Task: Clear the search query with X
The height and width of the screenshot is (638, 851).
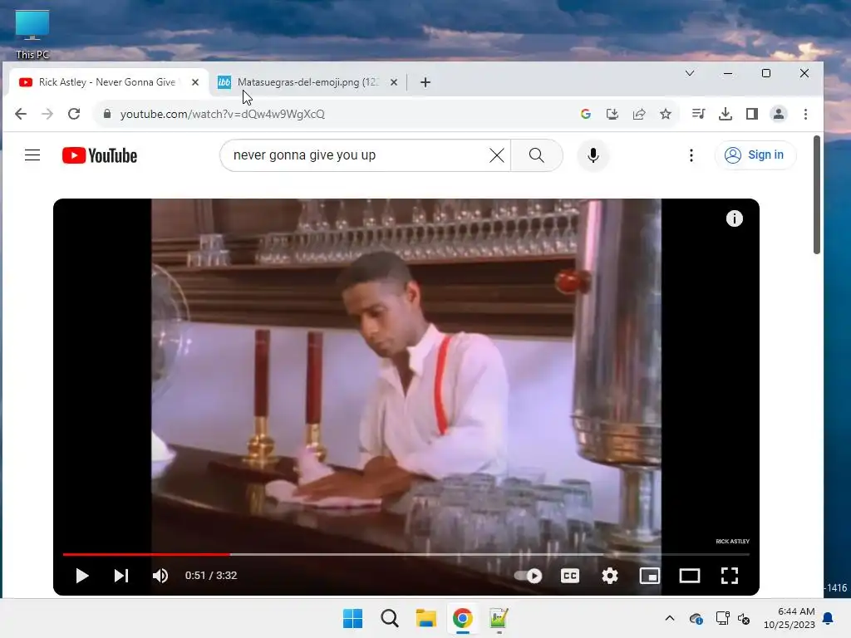Action: point(497,155)
